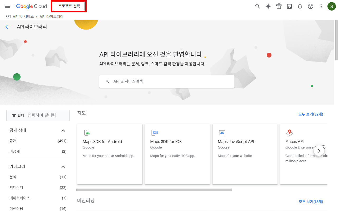Open the Maps SDK for Android title
The image size is (338, 211).
tap(102, 142)
